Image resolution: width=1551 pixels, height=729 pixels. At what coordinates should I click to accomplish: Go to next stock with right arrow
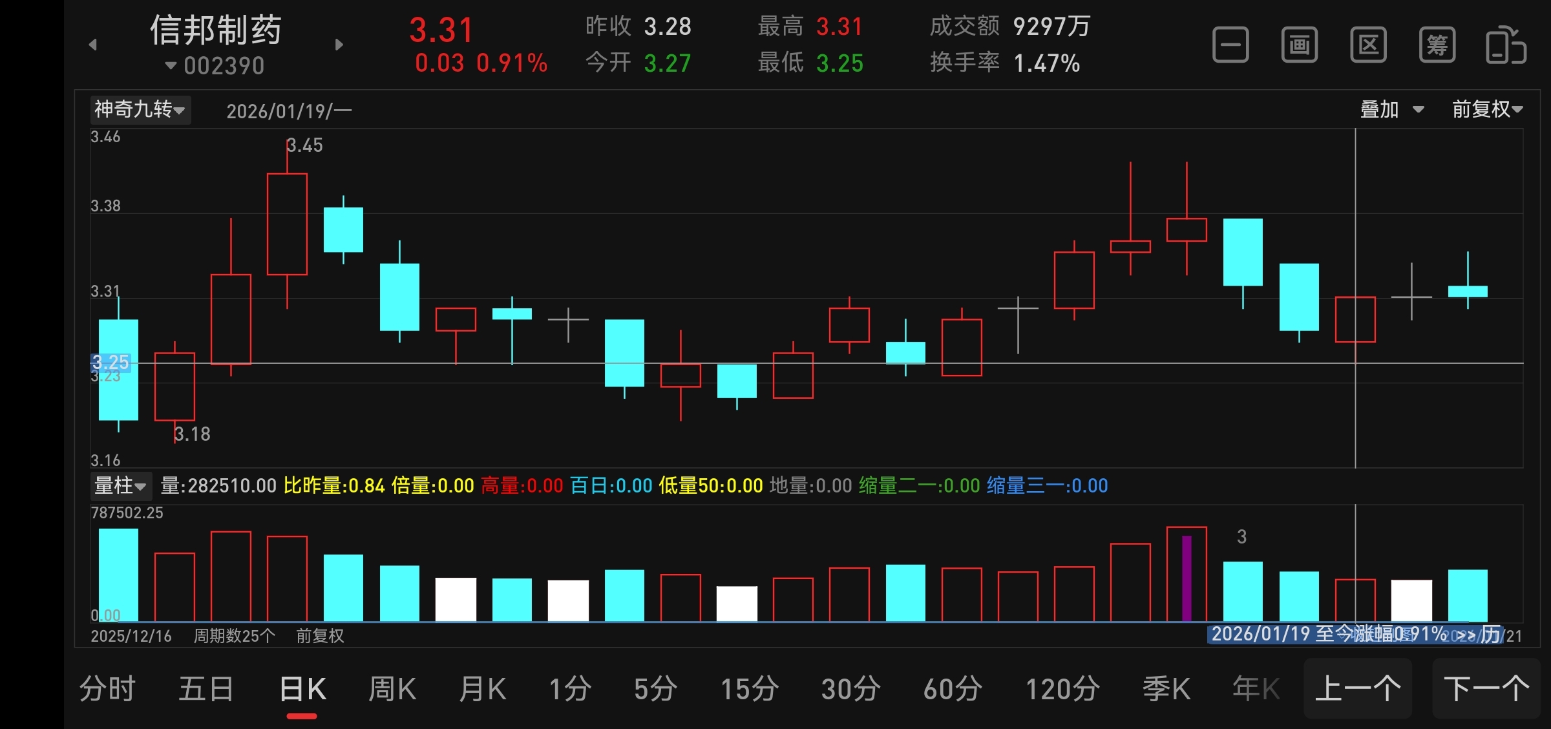coord(339,45)
